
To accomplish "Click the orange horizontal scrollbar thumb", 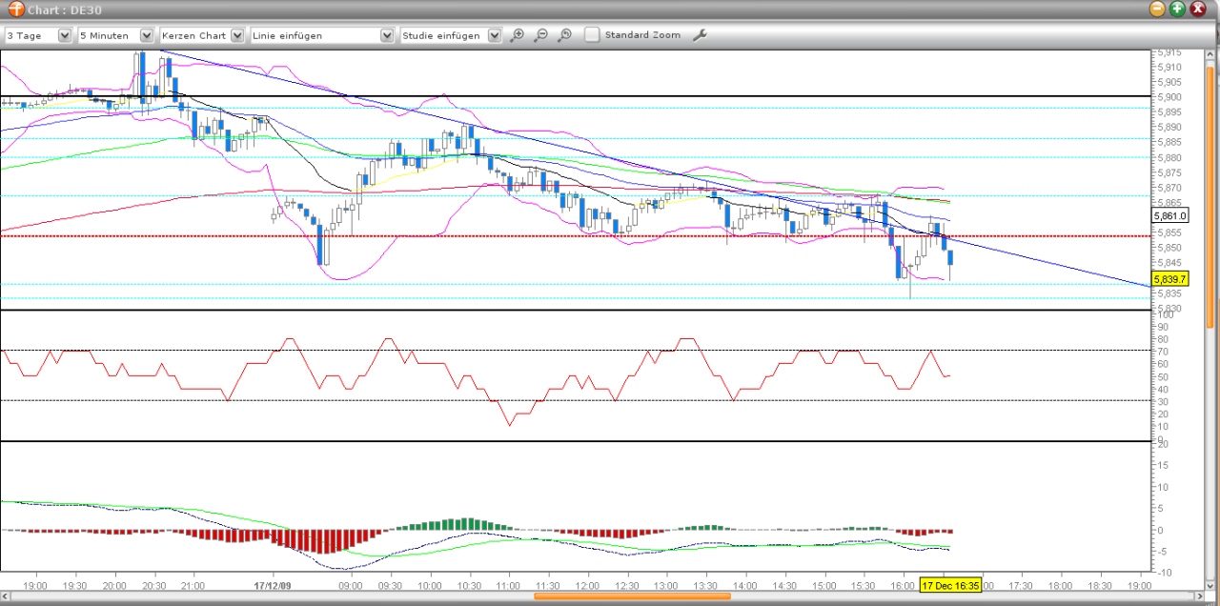I will (631, 597).
